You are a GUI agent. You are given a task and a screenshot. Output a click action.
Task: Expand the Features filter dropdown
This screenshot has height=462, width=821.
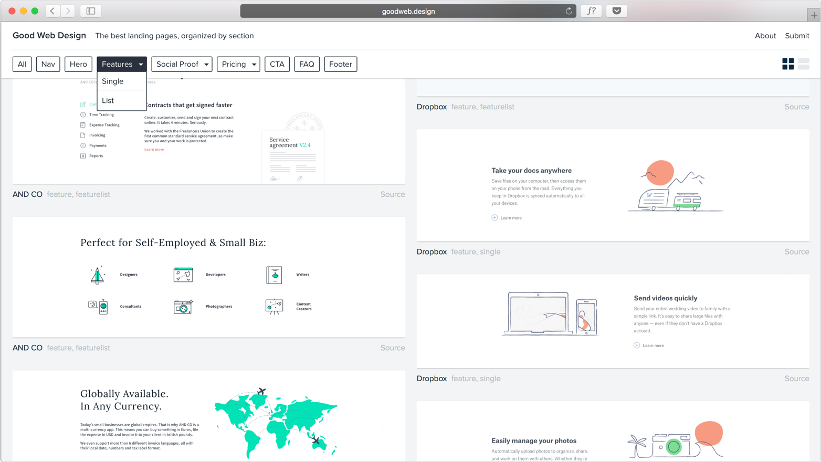coord(122,64)
